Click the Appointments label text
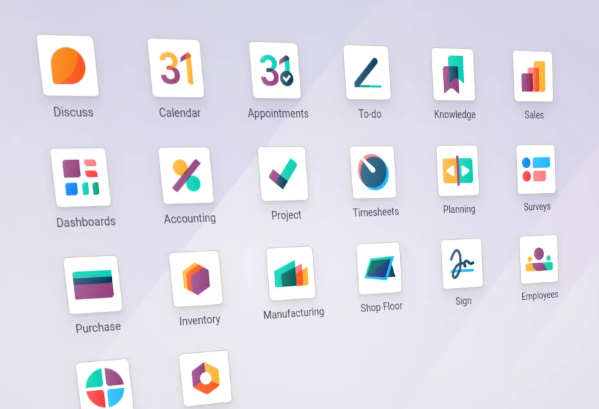The height and width of the screenshot is (409, 599). (x=278, y=114)
